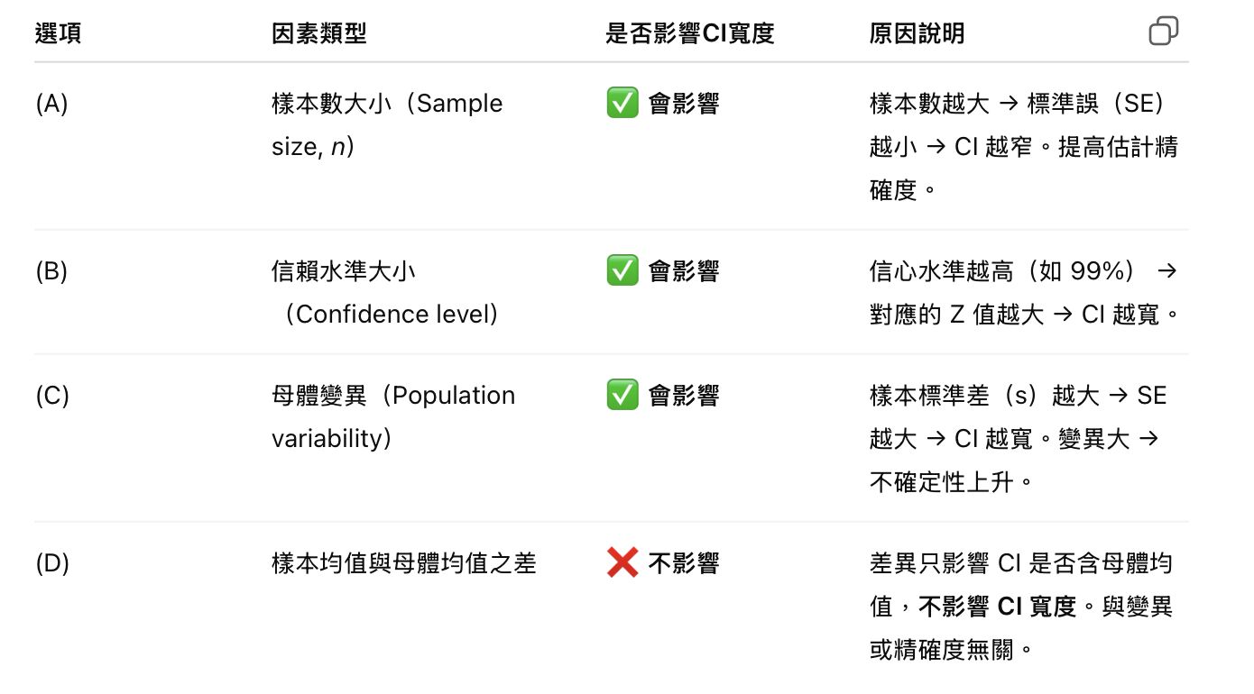The height and width of the screenshot is (694, 1254).
Task: Click the green checkmark in row (B)
Action: [622, 270]
